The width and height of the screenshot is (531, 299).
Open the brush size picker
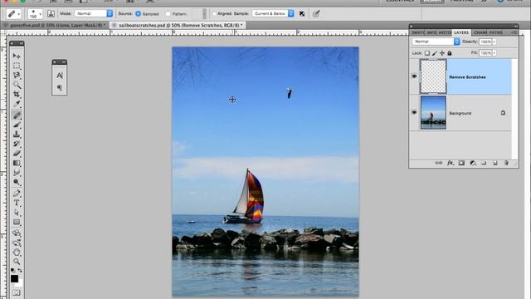(35, 14)
